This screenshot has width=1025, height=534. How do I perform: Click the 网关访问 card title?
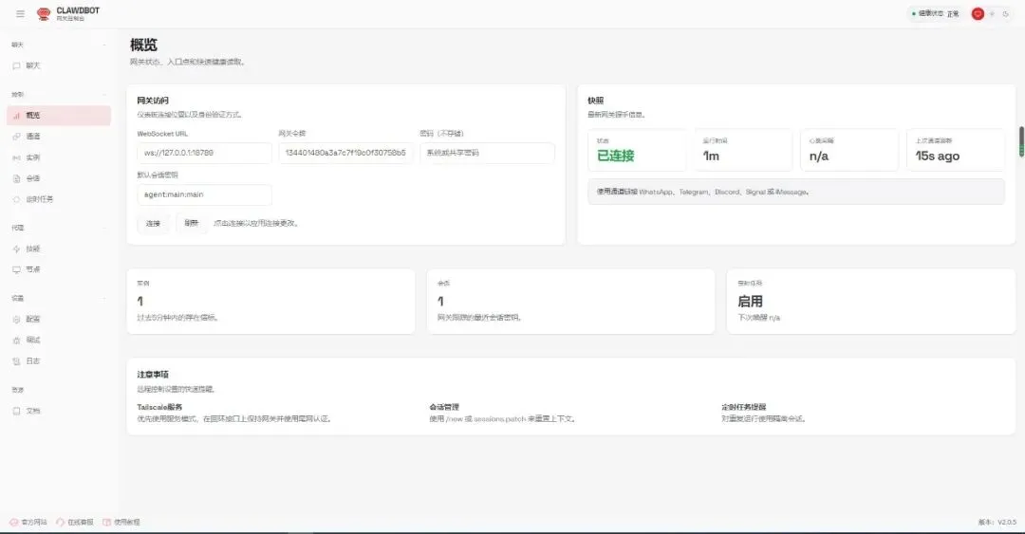tap(153, 101)
